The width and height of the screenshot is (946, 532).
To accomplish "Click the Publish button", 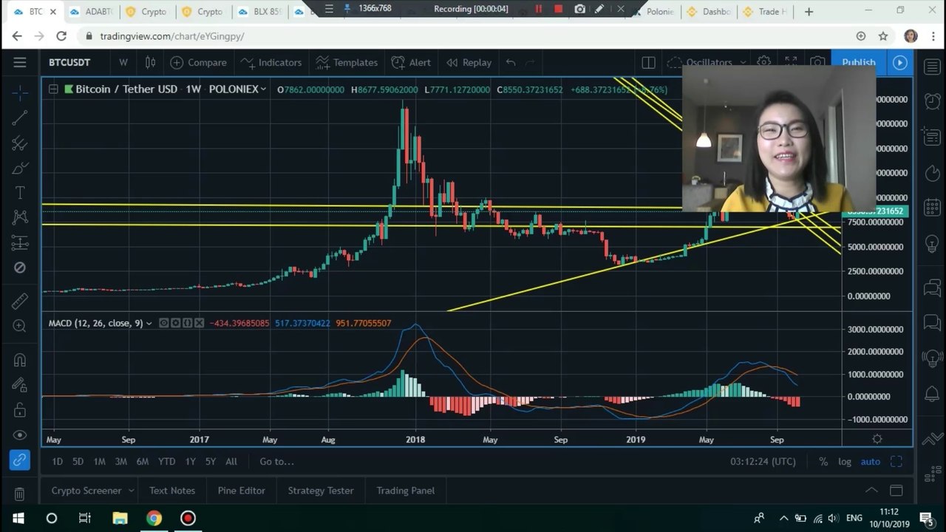I will (858, 63).
